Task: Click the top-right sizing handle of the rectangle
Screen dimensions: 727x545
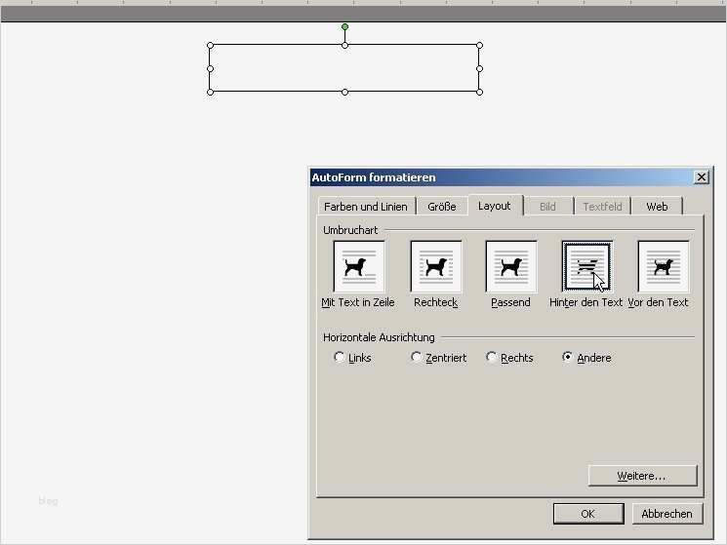Action: tap(479, 46)
